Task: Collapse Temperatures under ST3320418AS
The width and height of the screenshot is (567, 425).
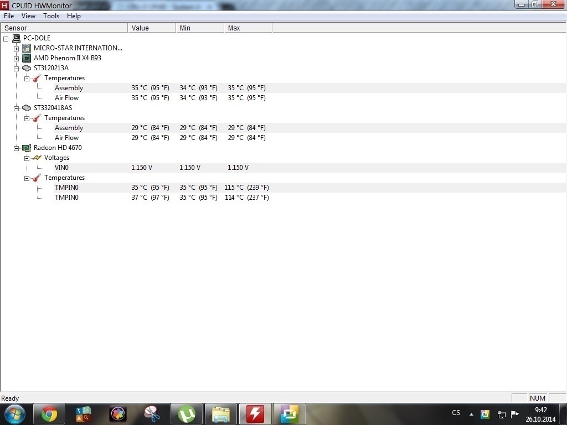Action: point(27,118)
